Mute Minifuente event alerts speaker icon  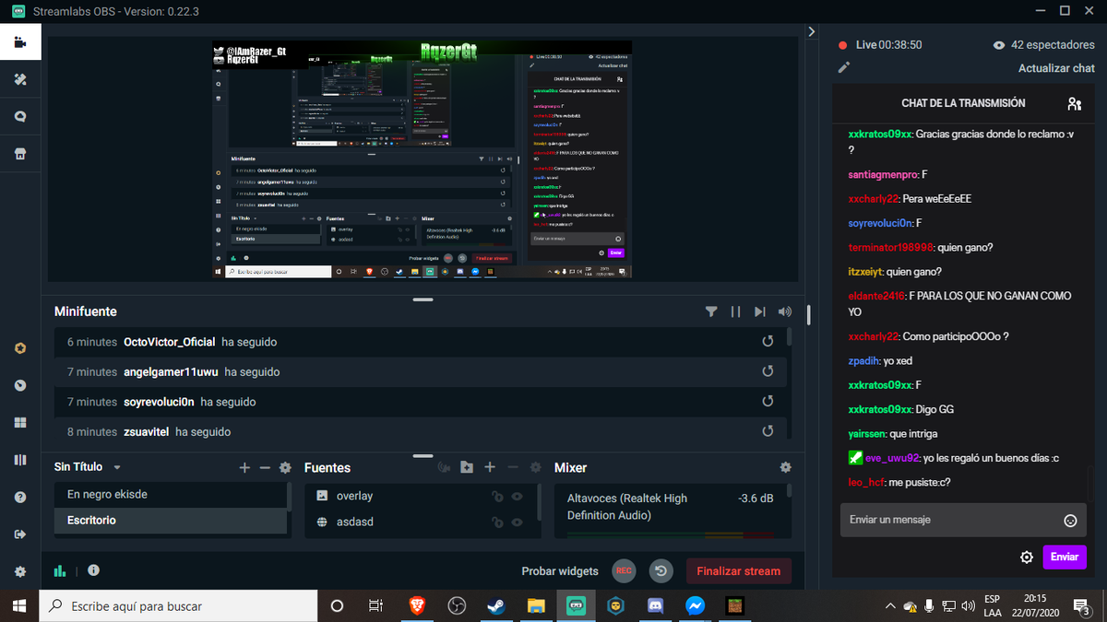[x=785, y=311]
